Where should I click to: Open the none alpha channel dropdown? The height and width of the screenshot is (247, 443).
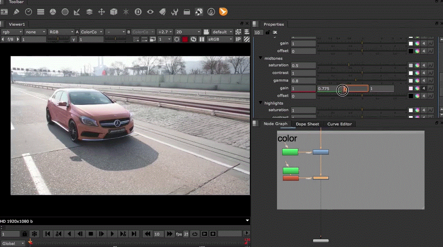[x=35, y=32]
